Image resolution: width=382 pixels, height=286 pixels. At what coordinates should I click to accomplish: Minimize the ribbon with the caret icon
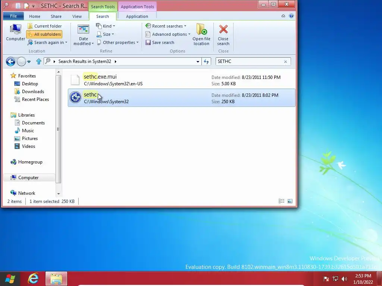(283, 16)
